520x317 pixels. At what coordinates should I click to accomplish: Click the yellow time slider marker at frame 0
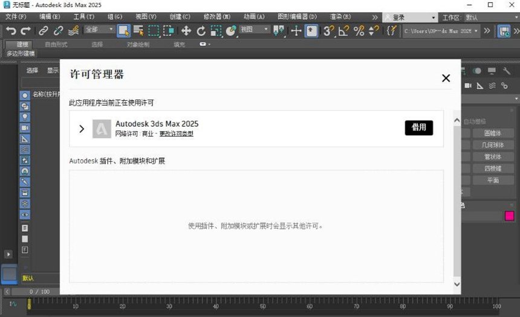coord(29,304)
